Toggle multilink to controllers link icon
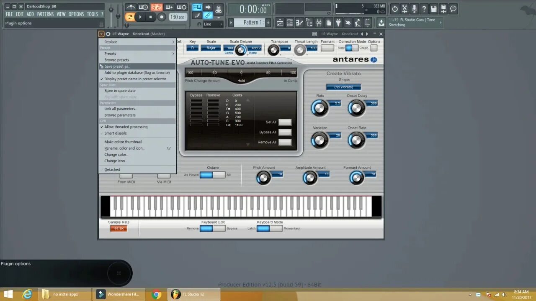 click(x=208, y=15)
